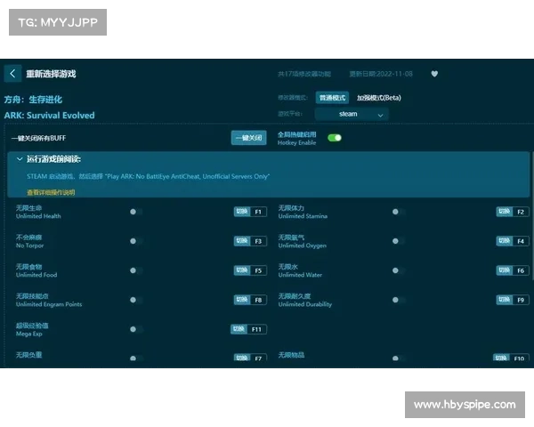Click the F2 hotkey field

click(521, 212)
